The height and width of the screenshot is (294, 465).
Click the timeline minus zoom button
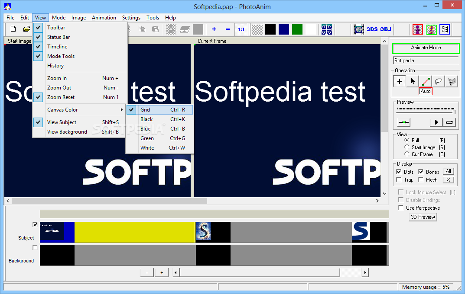tap(147, 272)
